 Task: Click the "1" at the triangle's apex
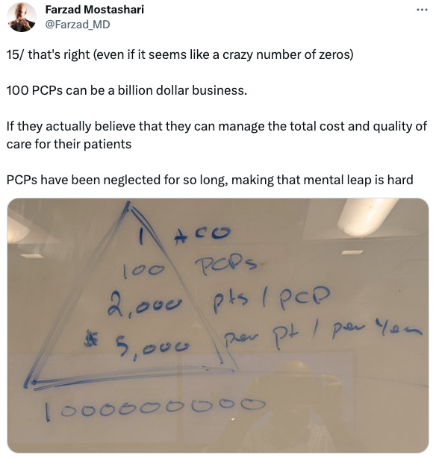[140, 236]
